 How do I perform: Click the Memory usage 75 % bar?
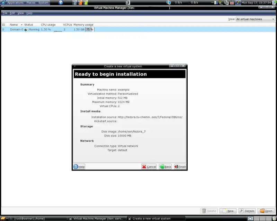(x=90, y=29)
